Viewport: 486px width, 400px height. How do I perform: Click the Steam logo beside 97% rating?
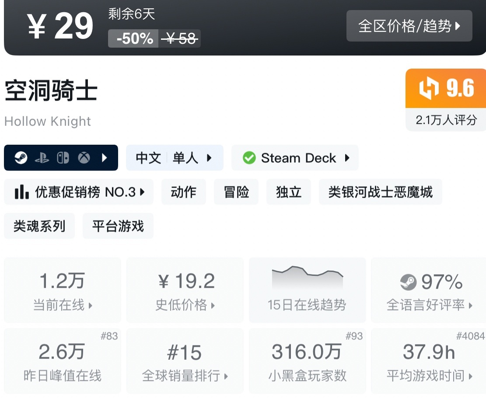408,283
